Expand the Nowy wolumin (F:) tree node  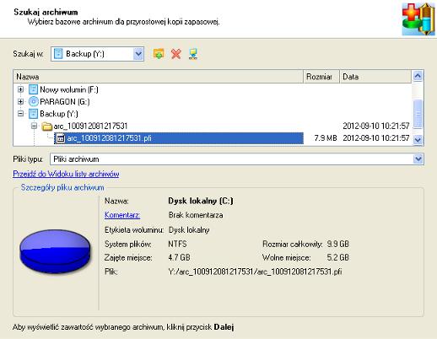point(20,89)
